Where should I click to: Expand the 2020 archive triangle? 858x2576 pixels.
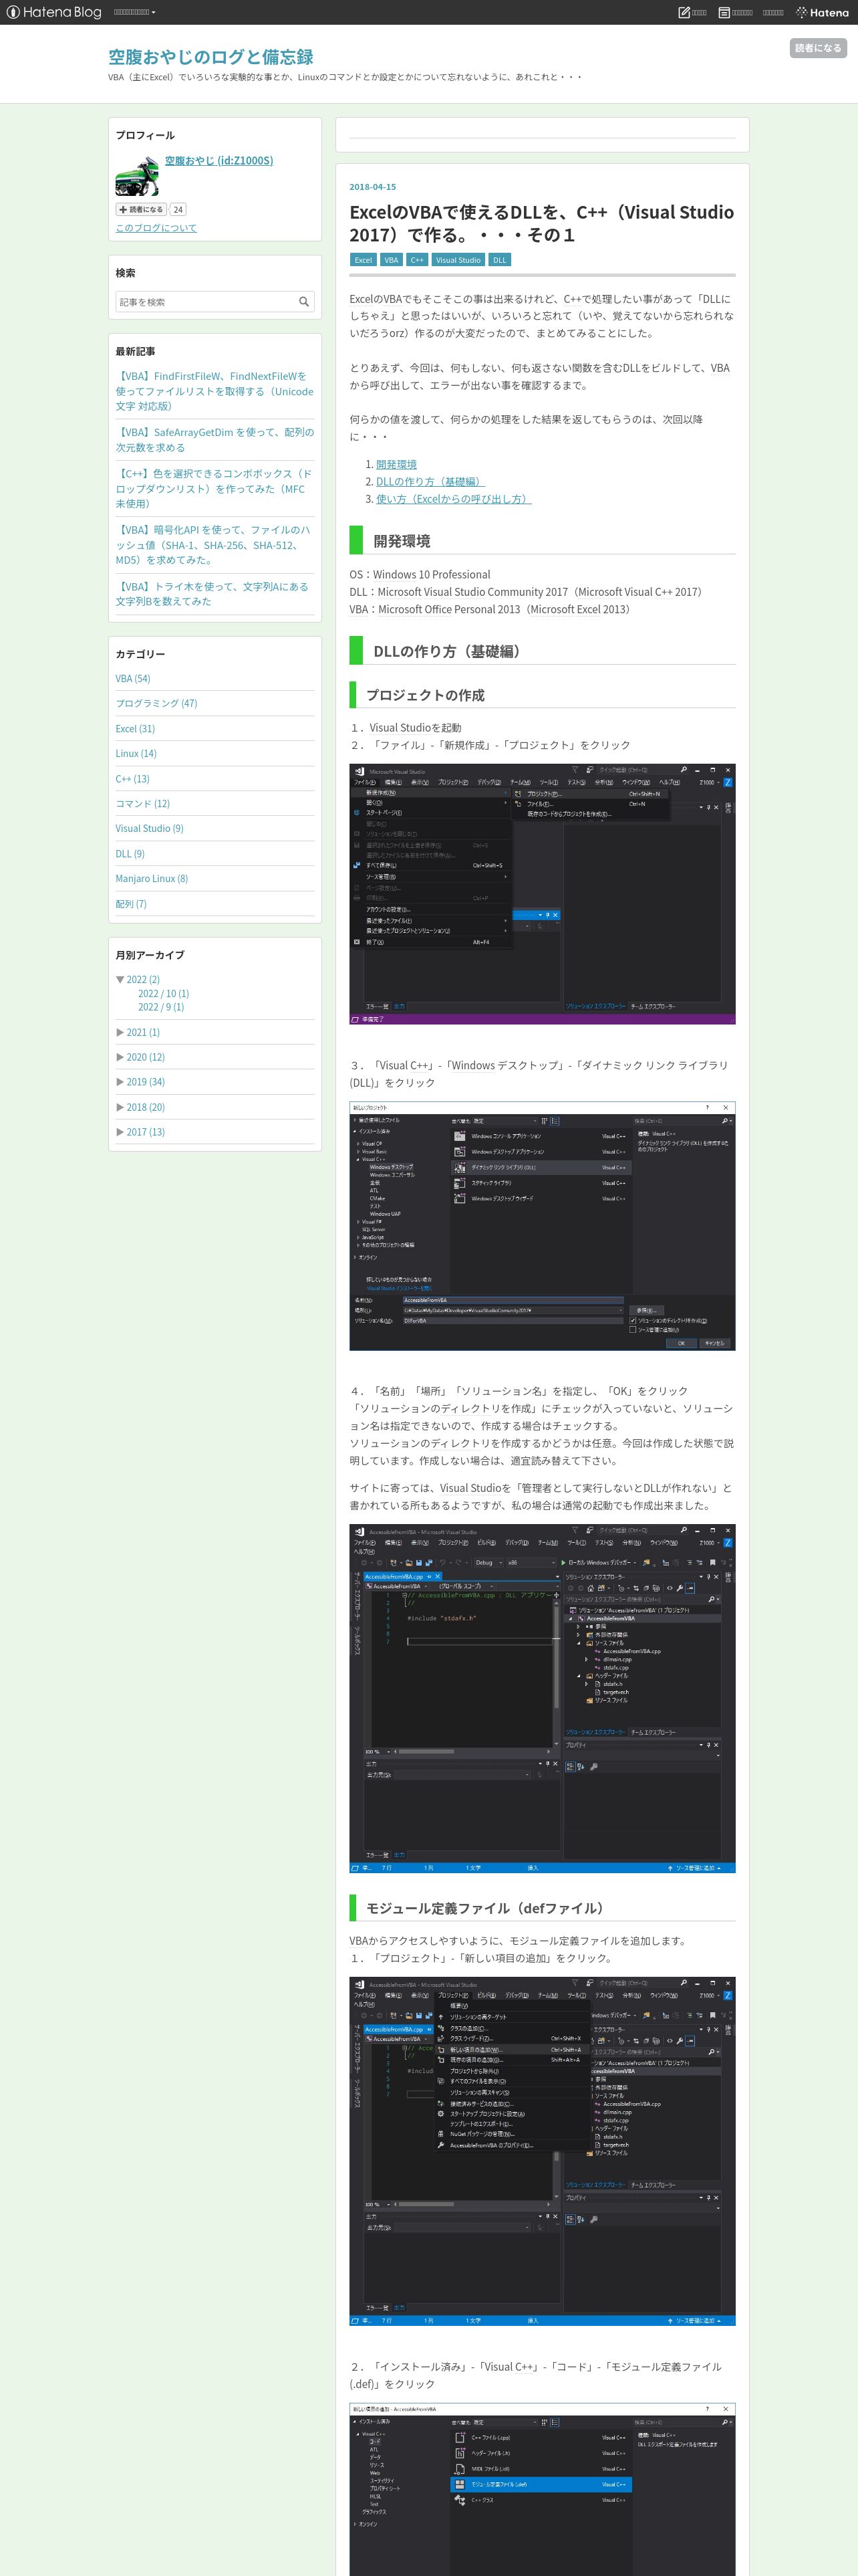pos(120,1057)
